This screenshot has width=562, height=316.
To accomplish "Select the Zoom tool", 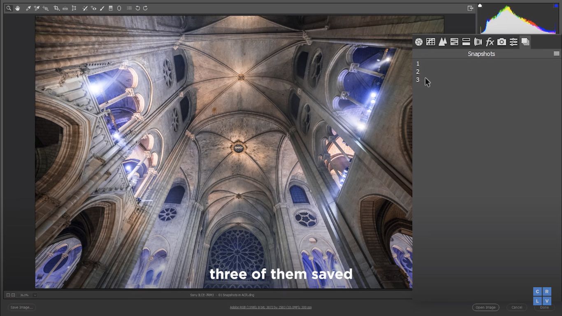I will 9,8.
